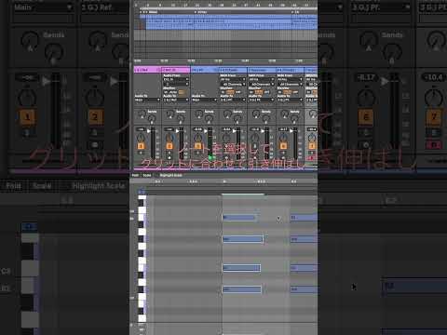Select the pink track 2 header
The width and height of the screenshot is (447, 335).
(x=176, y=70)
